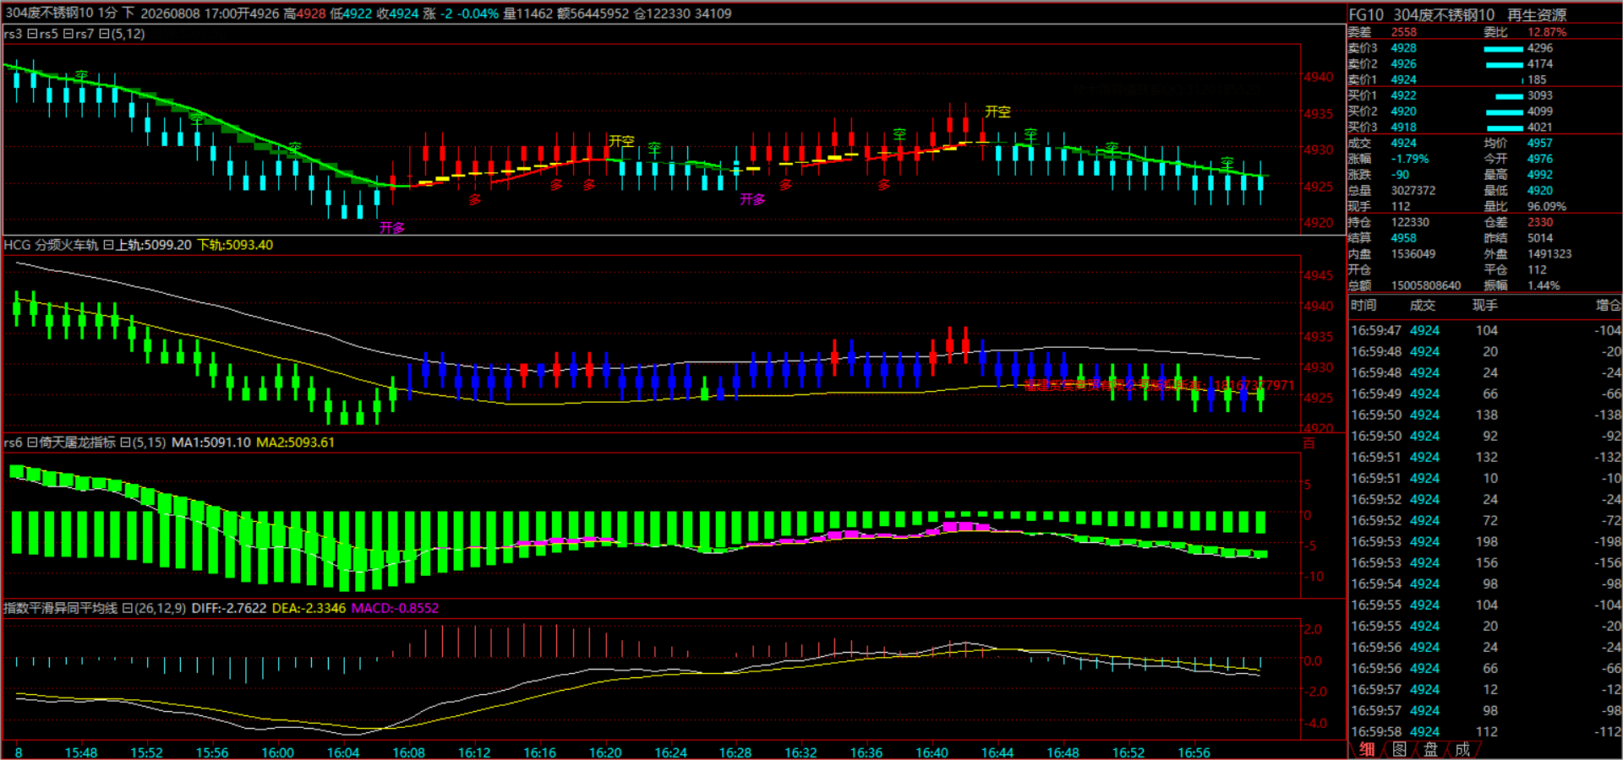
Task: Click the box icon before rs5
Action: coord(32,34)
